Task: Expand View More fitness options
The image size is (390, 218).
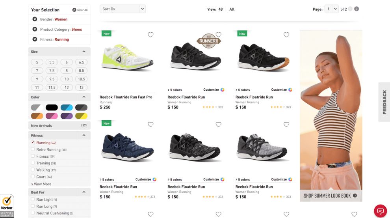Action: (41, 184)
